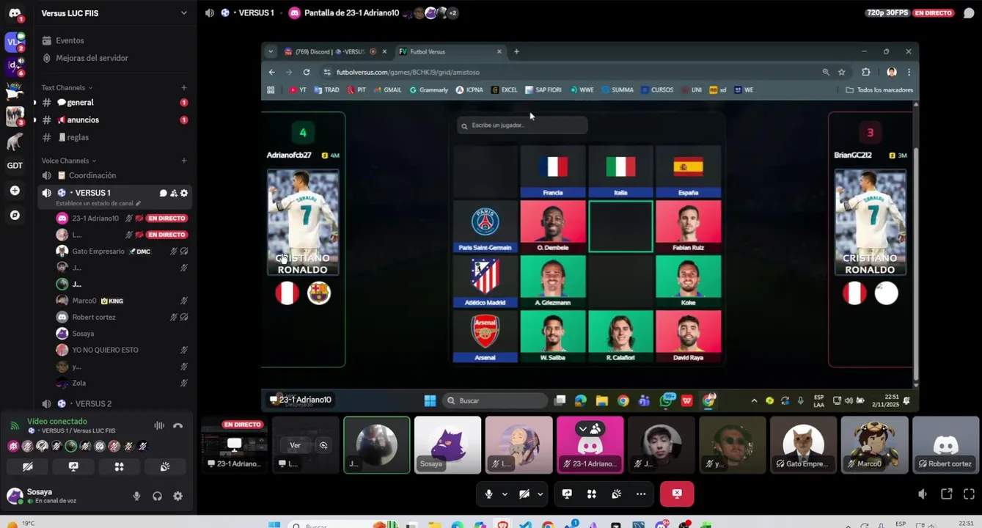Viewport: 982px width, 528px height.
Task: Click the add a server plus icon
Action: click(15, 191)
